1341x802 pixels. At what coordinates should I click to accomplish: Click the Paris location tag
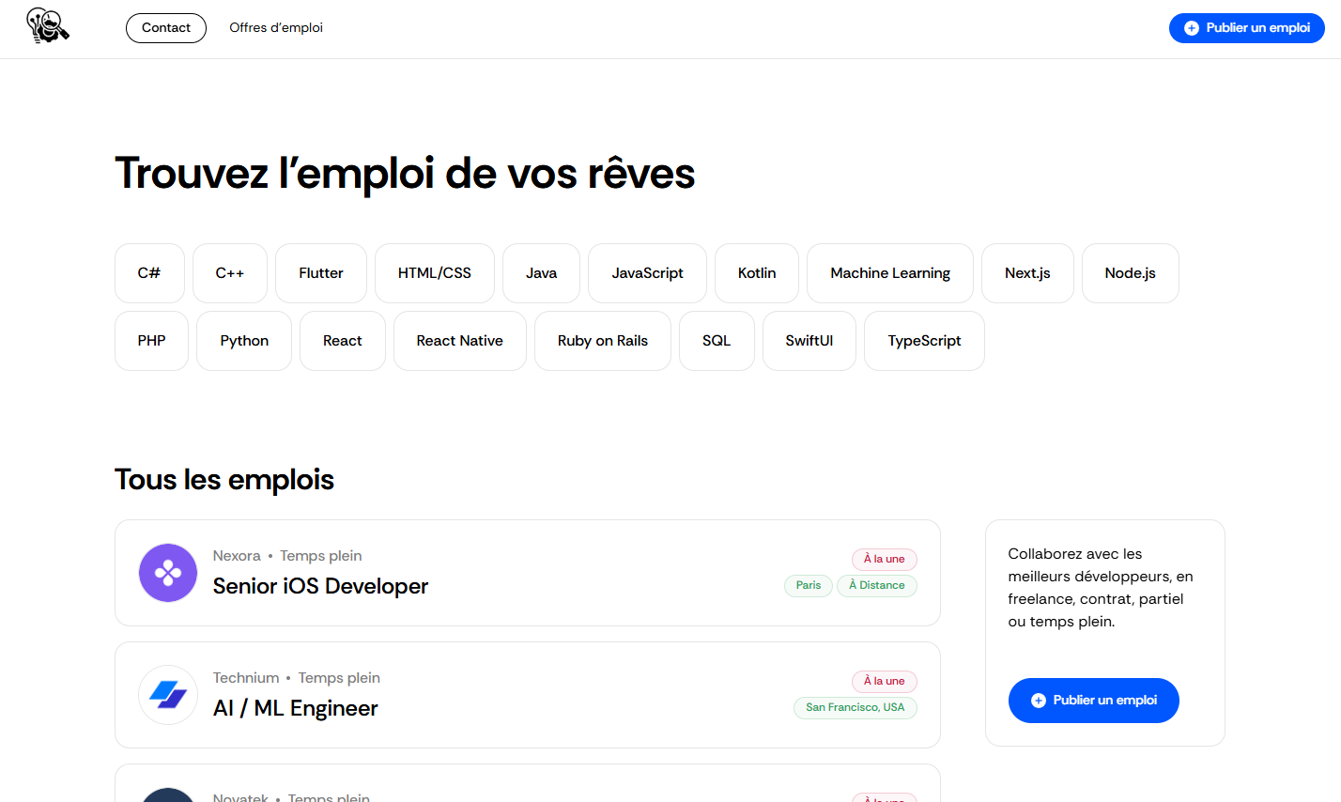click(x=809, y=585)
